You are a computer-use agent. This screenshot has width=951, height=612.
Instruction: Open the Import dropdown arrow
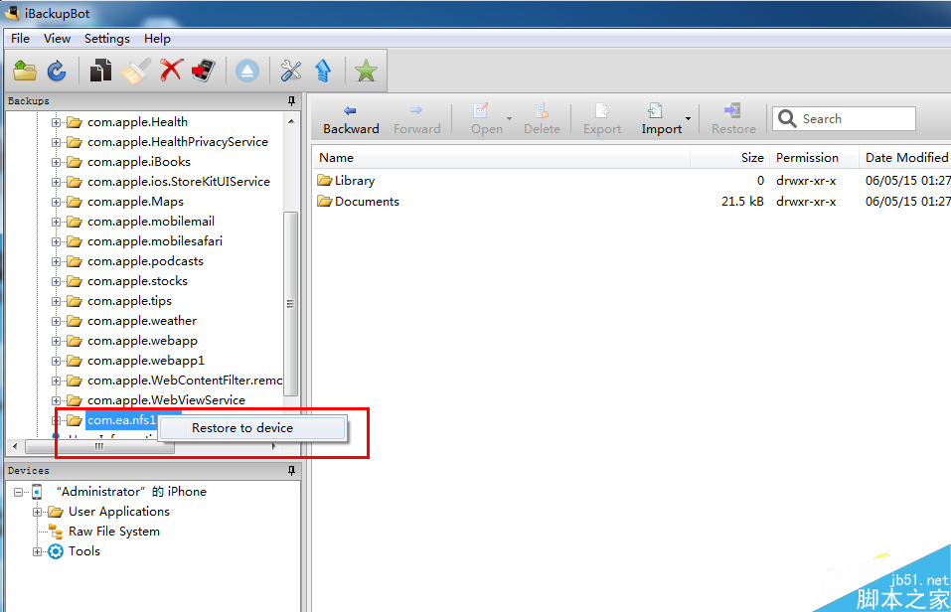point(689,119)
